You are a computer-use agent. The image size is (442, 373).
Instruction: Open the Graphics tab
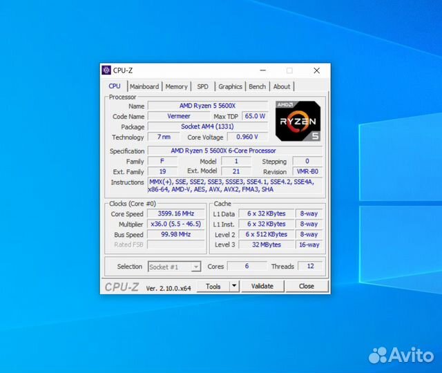point(230,86)
